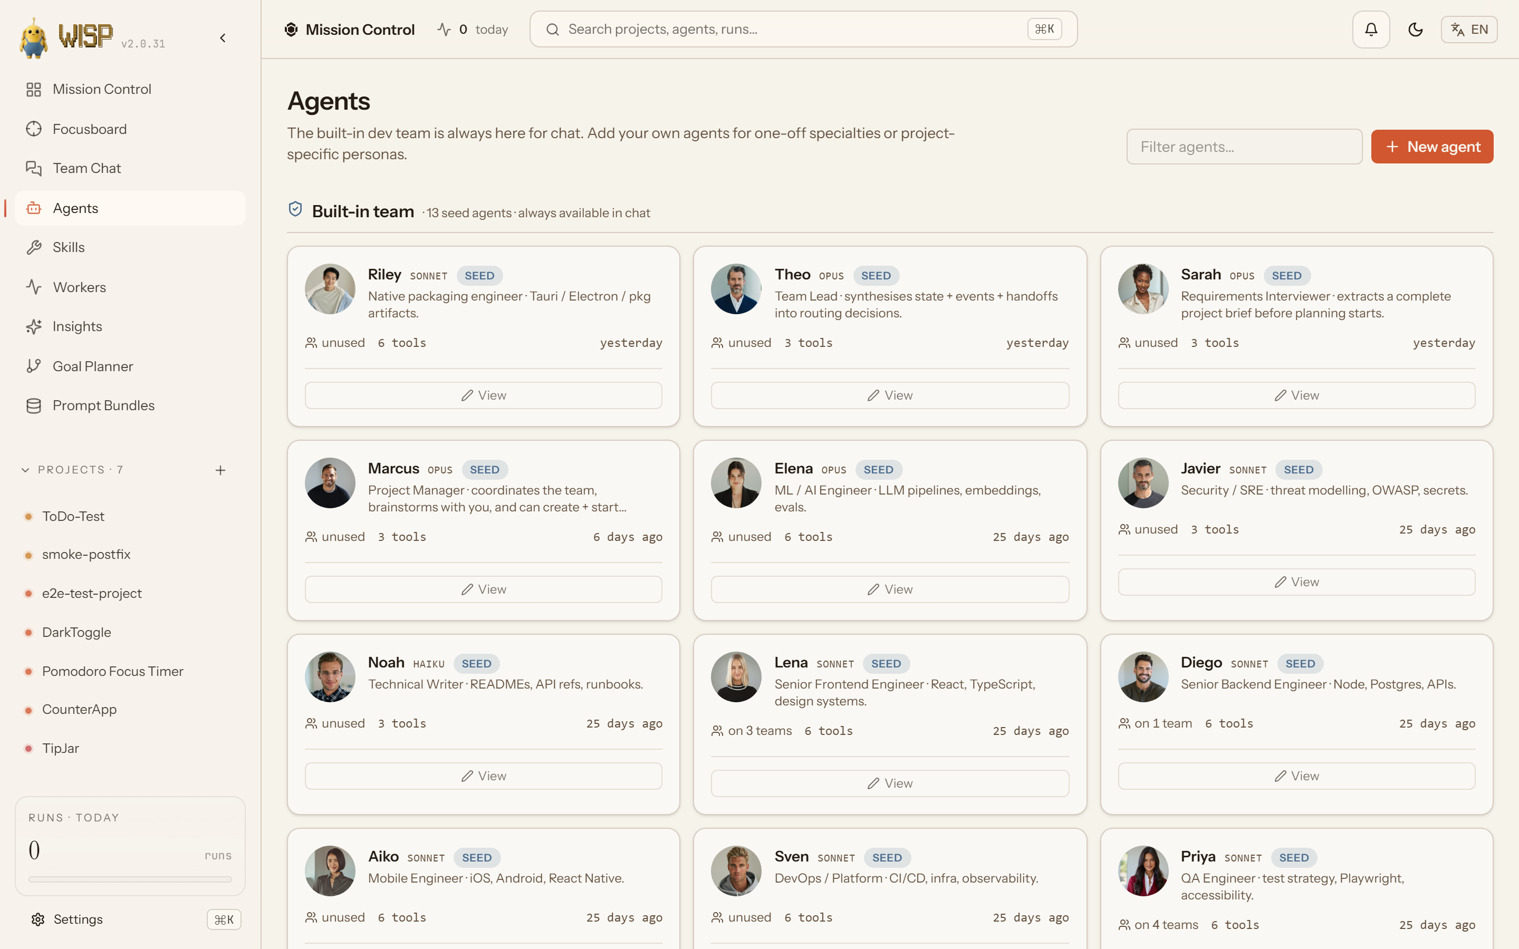The image size is (1519, 949).
Task: Open the Pomodoro Focus Timer project
Action: (130, 672)
